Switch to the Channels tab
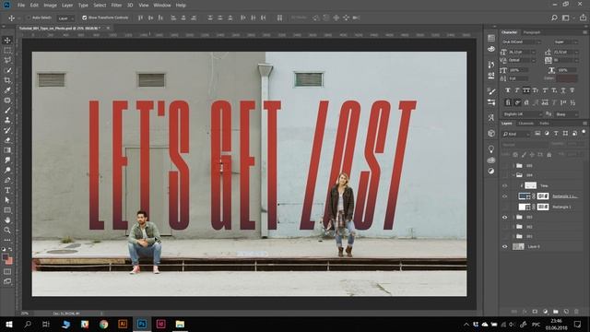590x332 pixels. [526, 124]
